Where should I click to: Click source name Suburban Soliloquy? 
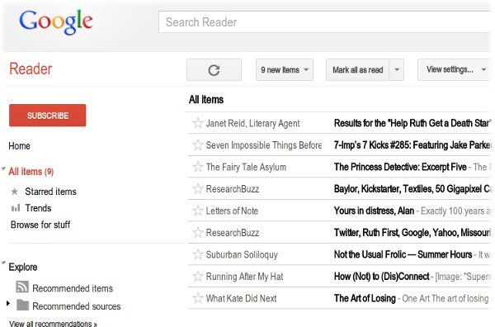pyautogui.click(x=242, y=254)
